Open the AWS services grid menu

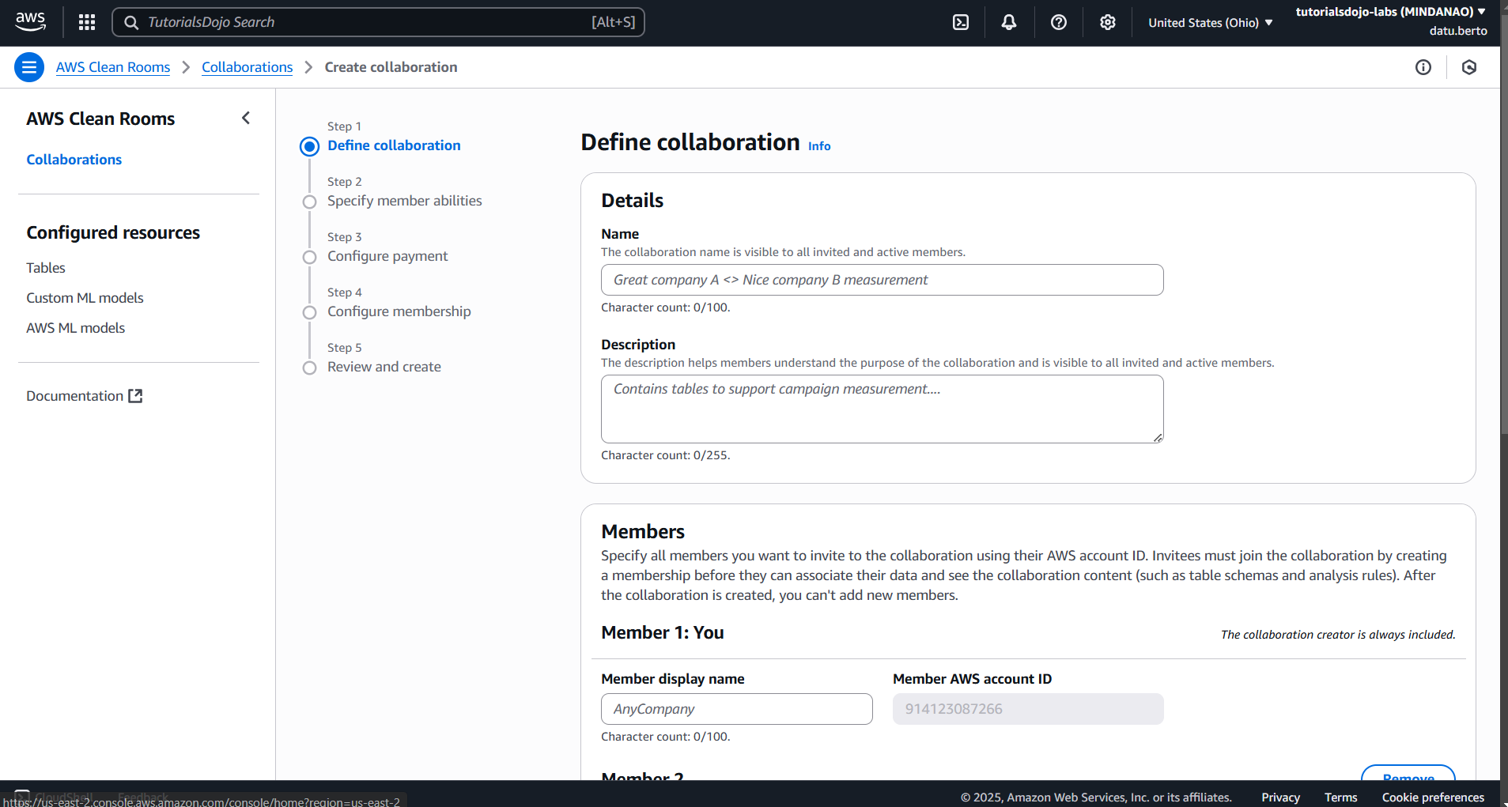point(87,22)
